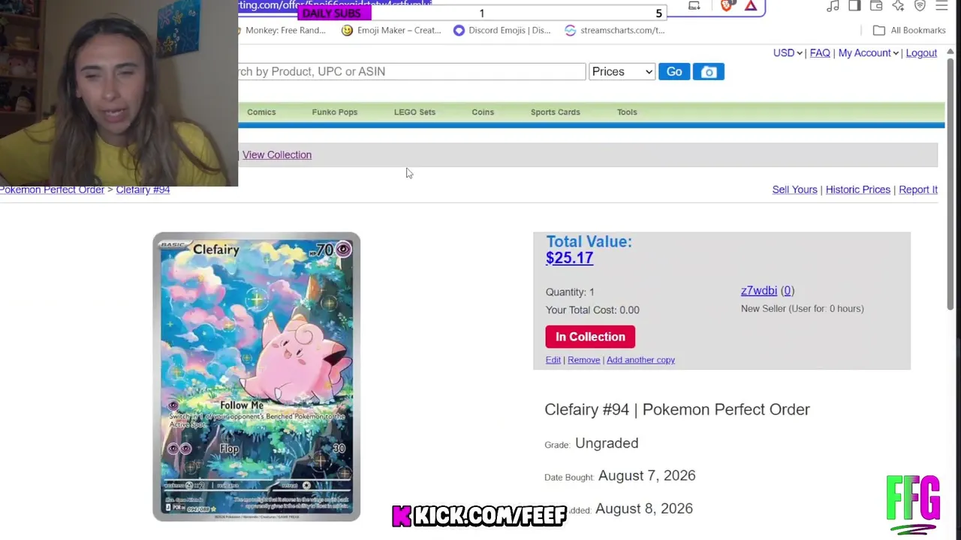Click the Clefairy #94 breadcrumb link

[143, 190]
